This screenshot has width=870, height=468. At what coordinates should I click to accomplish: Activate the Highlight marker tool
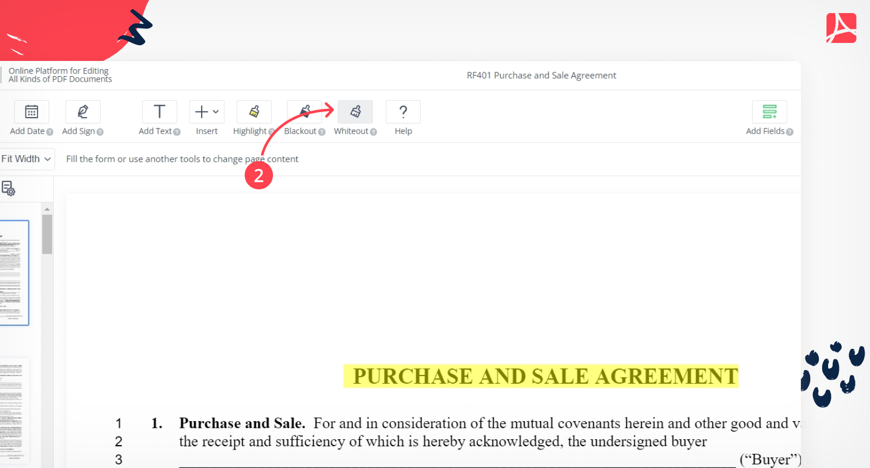pos(254,112)
